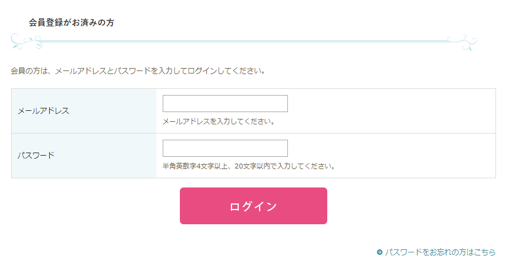This screenshot has width=528, height=280.
Task: Click the arrow icon beside the forgot-password link
Action: [x=379, y=252]
